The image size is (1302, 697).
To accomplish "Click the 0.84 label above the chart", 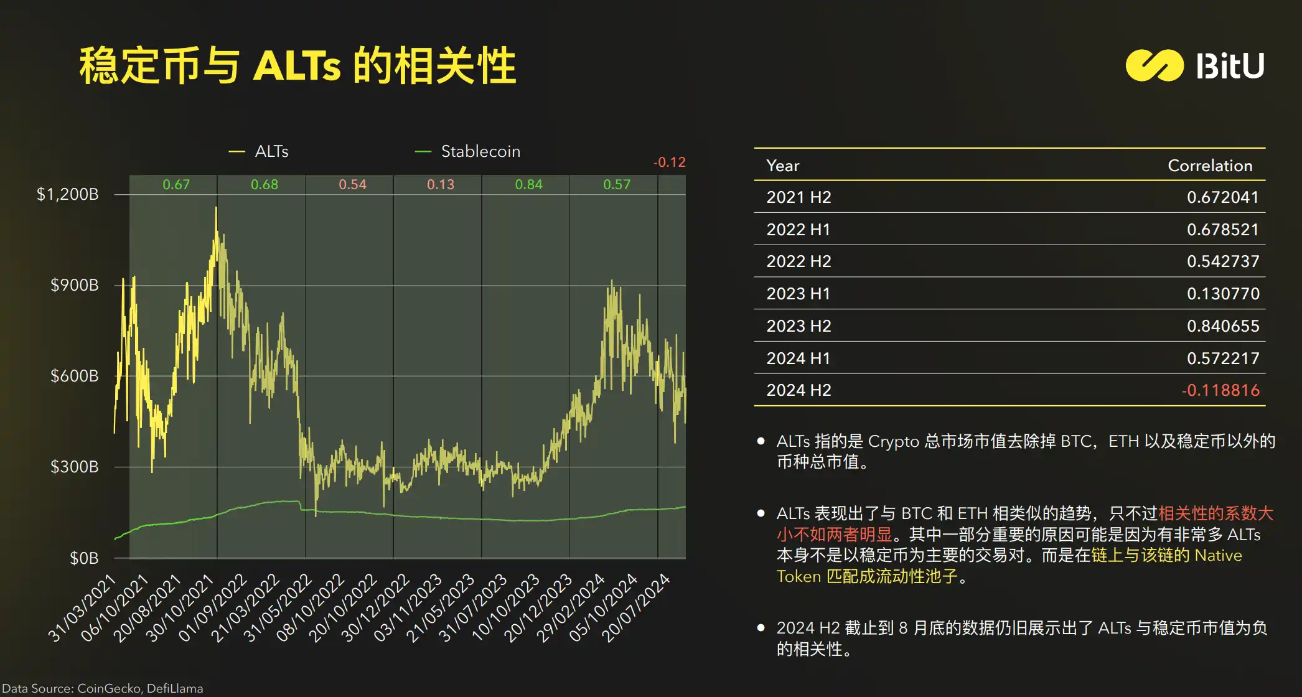I will coord(528,185).
